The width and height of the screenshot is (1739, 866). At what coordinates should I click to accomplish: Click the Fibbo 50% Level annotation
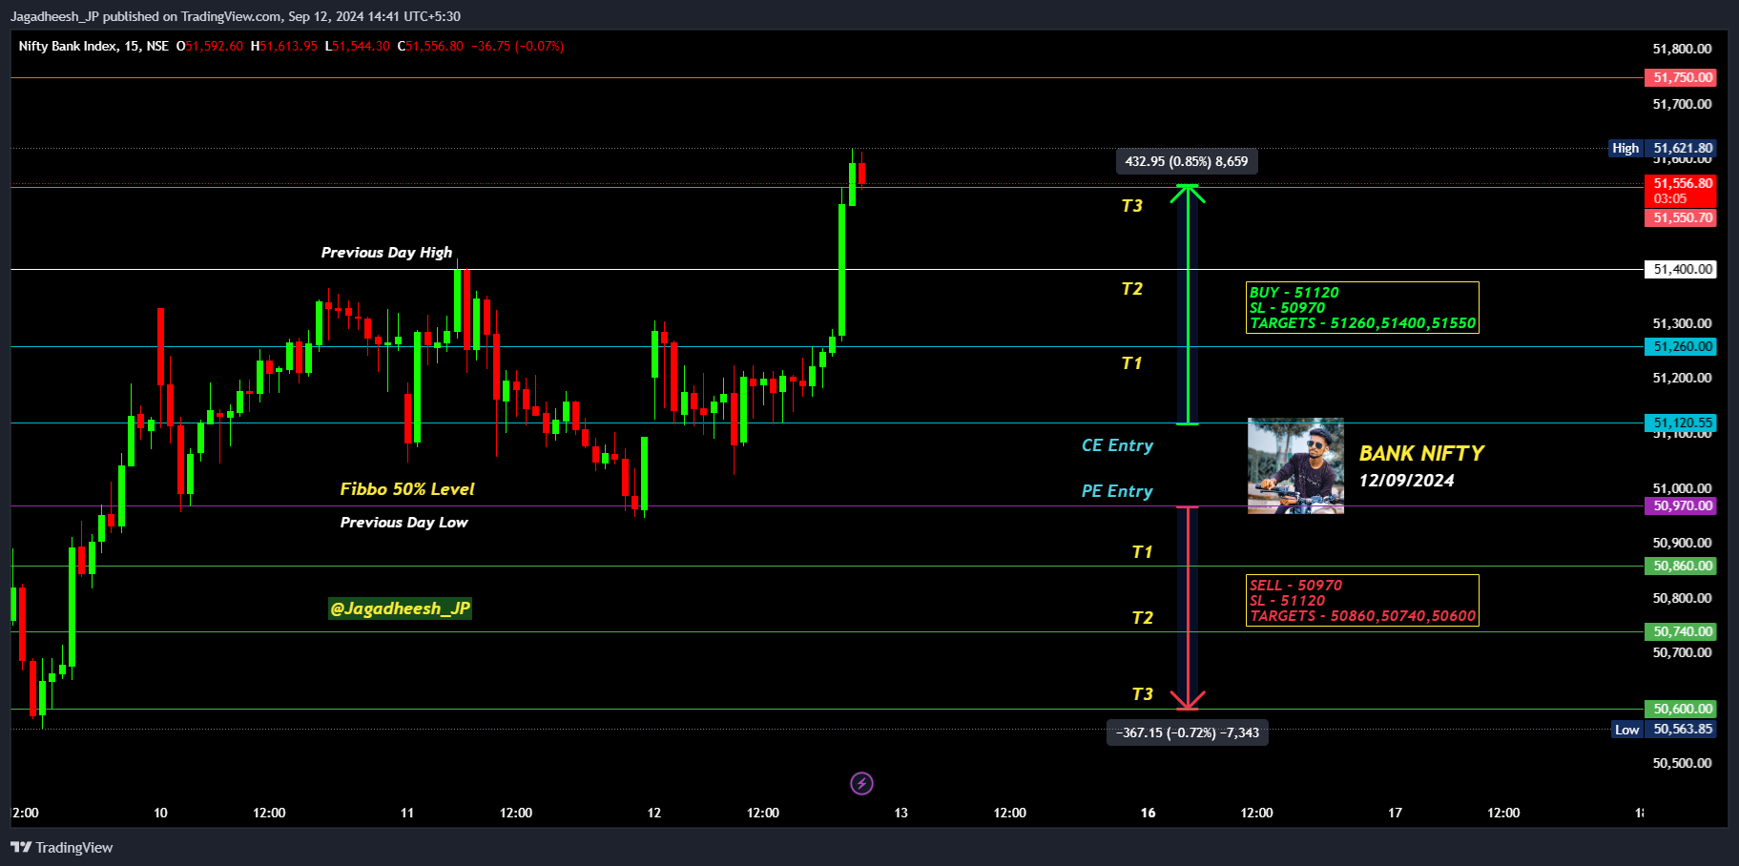tap(407, 489)
